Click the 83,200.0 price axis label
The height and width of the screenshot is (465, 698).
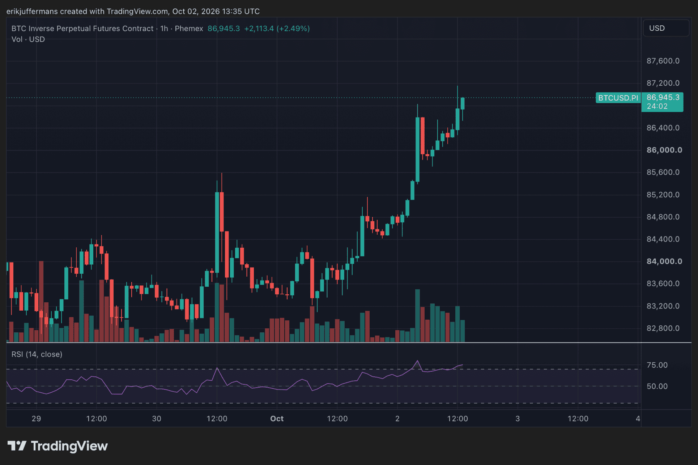coord(663,306)
